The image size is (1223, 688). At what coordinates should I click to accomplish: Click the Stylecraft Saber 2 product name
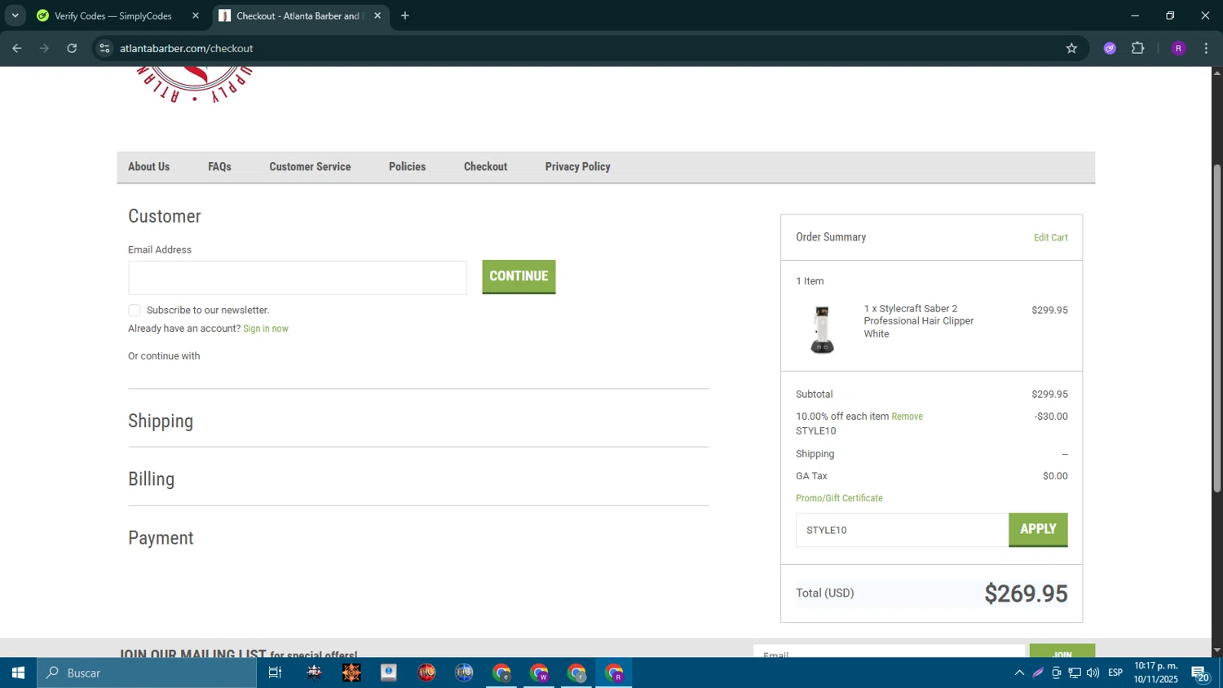919,321
